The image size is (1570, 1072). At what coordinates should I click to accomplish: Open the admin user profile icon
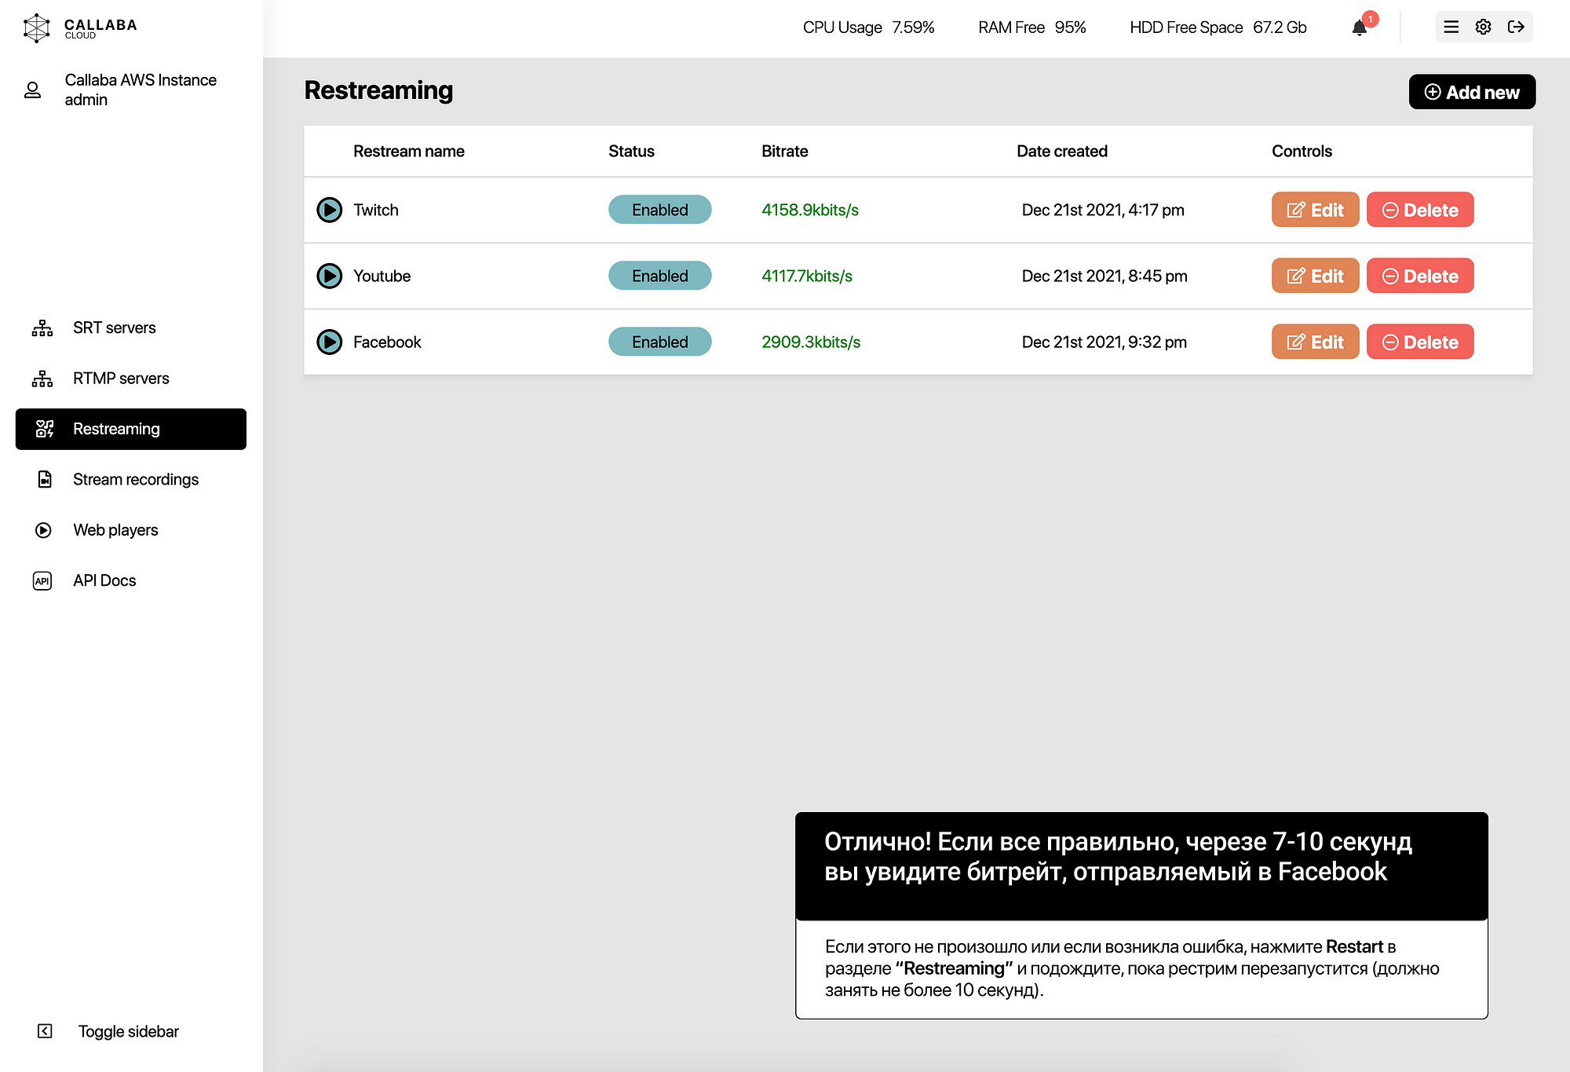pos(32,90)
